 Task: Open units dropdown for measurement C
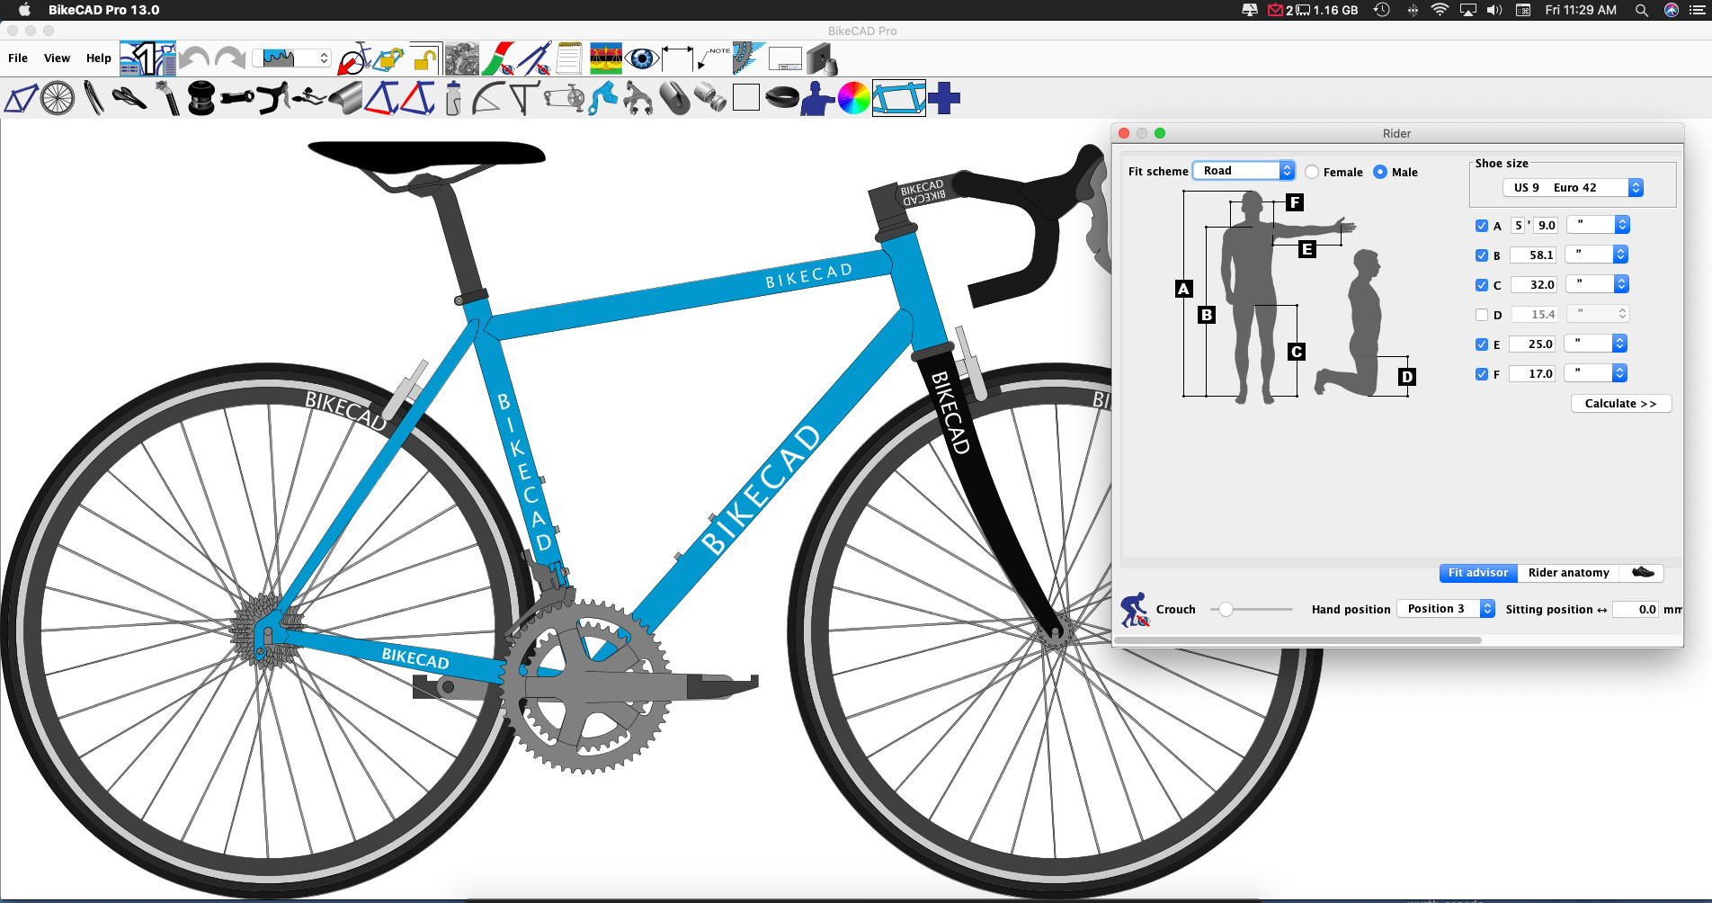(1597, 284)
